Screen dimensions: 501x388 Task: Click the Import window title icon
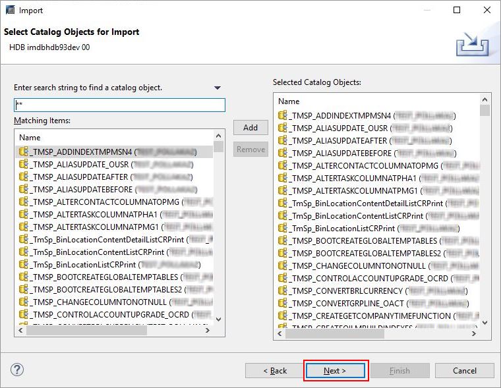coord(10,10)
